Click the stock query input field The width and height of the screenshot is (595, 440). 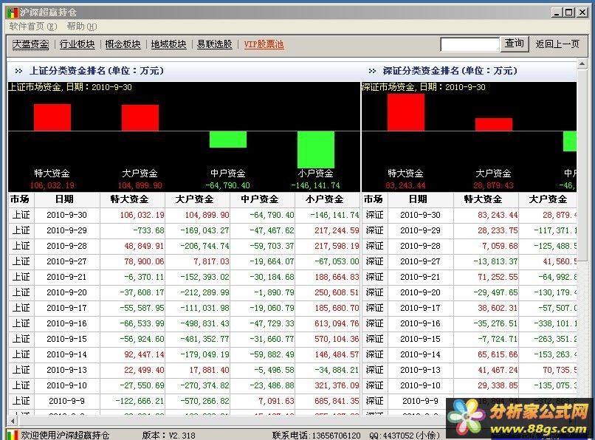click(x=470, y=44)
